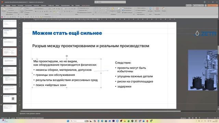
Task: Switch to reading view icon in status bar
Action: [196, 118]
